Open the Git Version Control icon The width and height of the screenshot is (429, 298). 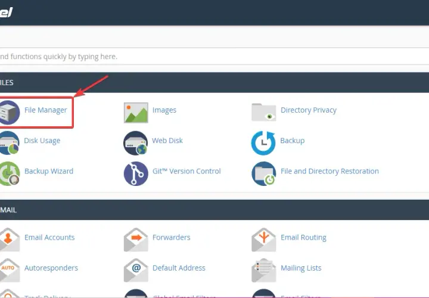(136, 173)
